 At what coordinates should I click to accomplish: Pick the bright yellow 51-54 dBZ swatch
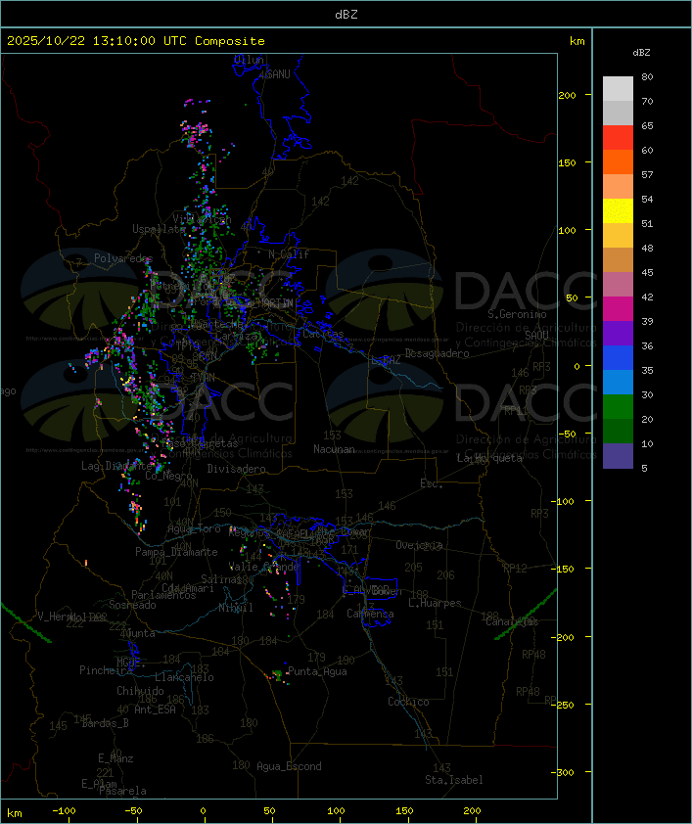pos(618,210)
